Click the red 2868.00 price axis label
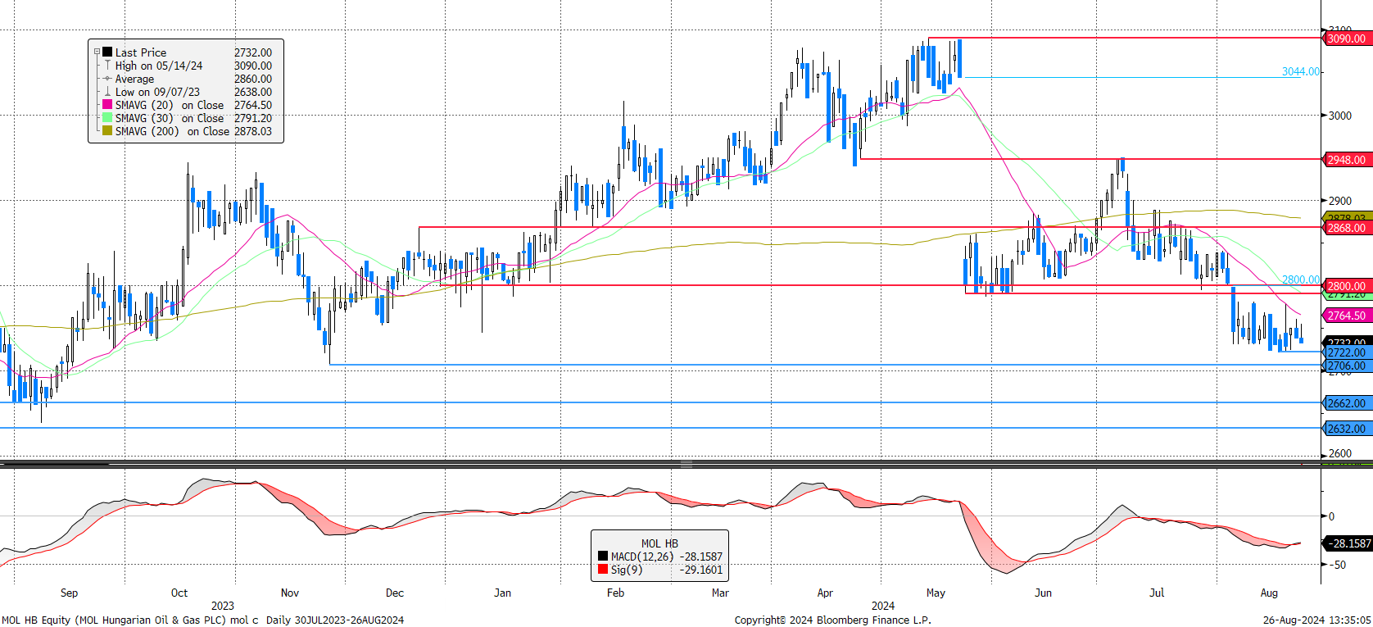 coord(1348,228)
